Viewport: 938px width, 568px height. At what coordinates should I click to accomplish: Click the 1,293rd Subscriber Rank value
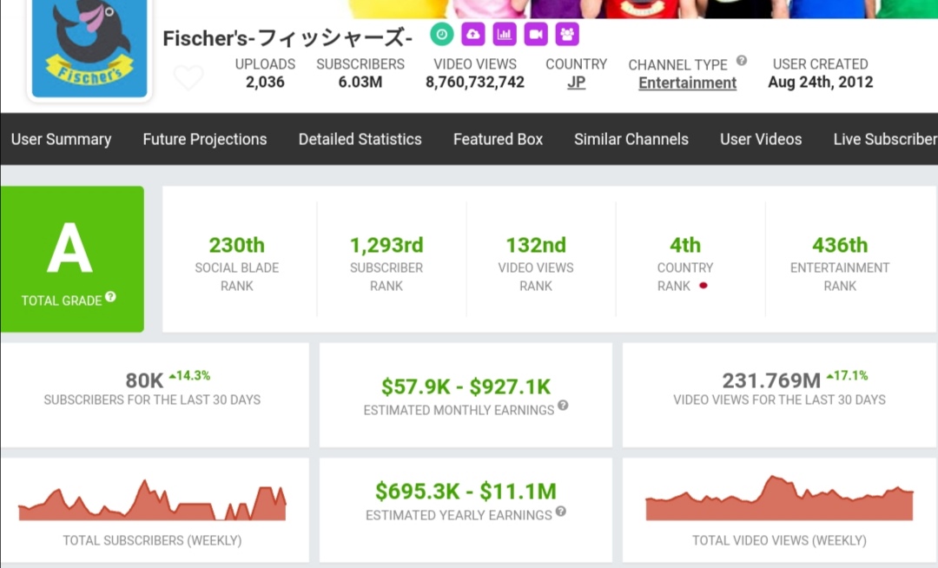click(386, 245)
